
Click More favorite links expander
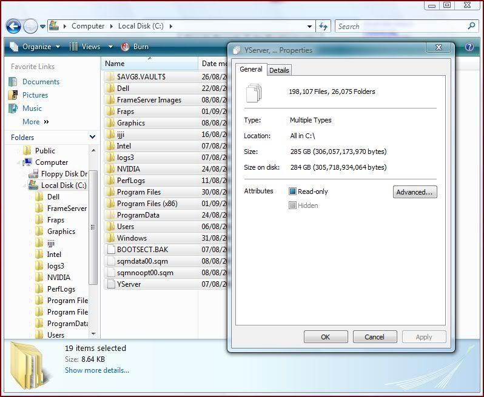click(36, 122)
